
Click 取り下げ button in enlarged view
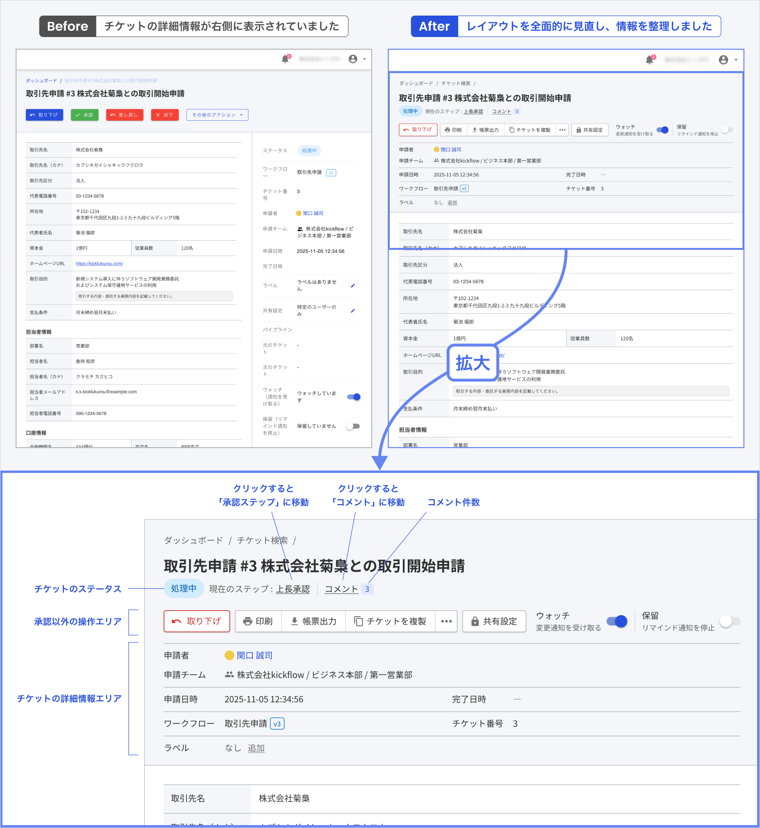(x=197, y=621)
